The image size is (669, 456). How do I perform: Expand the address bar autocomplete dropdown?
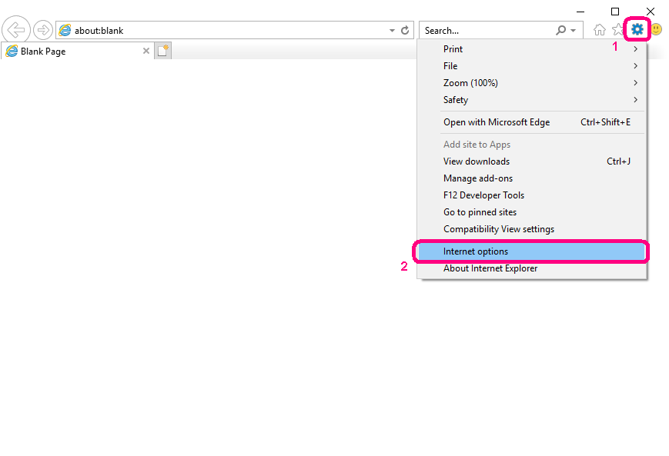pos(392,31)
